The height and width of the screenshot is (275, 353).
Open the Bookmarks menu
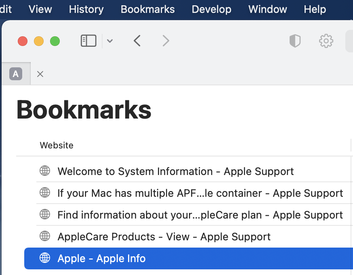148,9
